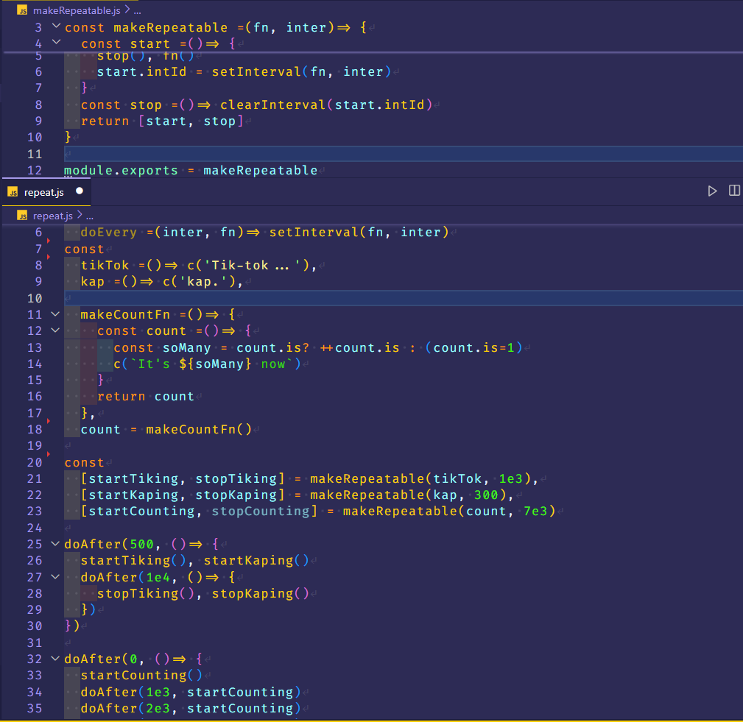This screenshot has width=743, height=722.
Task: Click 'soMany' variable on line 13
Action: [x=187, y=347]
